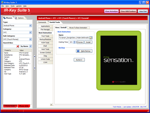
Task: Open the Diag section
Action: click(x=45, y=56)
